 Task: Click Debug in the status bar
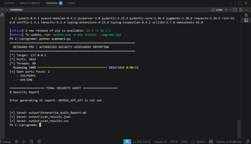(x=6, y=142)
